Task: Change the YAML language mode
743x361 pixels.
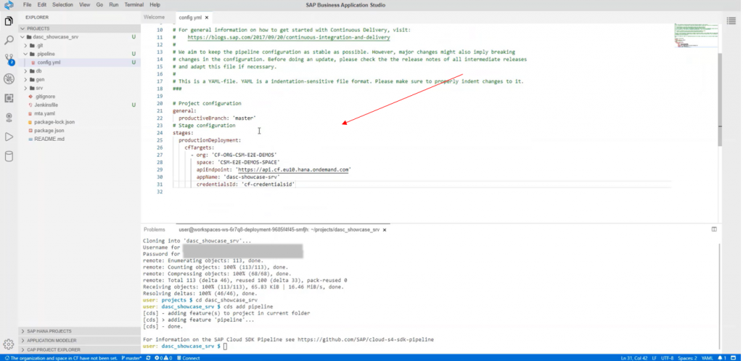Action: point(707,358)
